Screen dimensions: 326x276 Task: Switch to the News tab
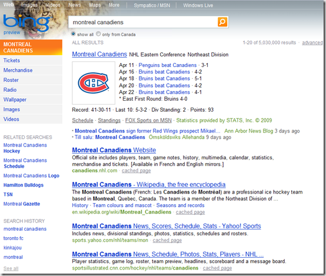coord(75,5)
